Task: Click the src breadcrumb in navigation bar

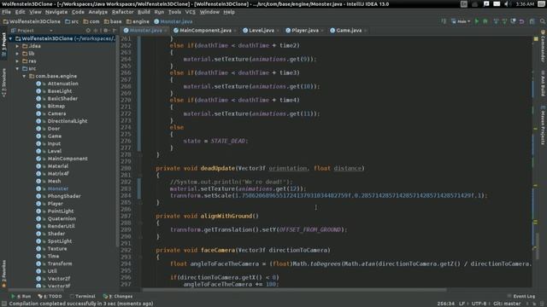Action: click(72, 21)
